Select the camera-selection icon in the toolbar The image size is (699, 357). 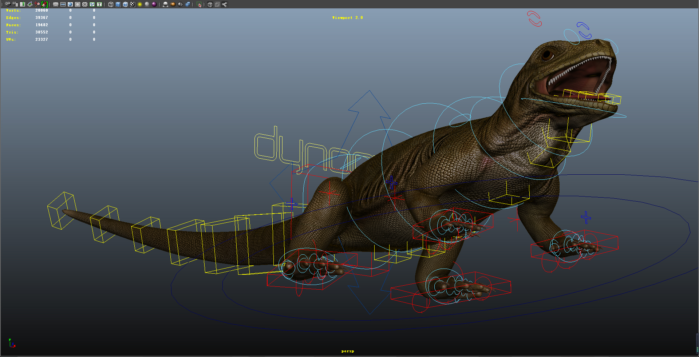click(x=8, y=4)
